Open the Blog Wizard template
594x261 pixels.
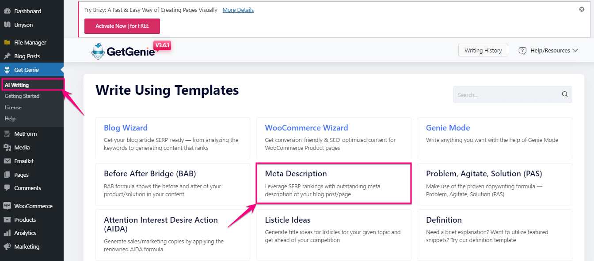pyautogui.click(x=173, y=138)
